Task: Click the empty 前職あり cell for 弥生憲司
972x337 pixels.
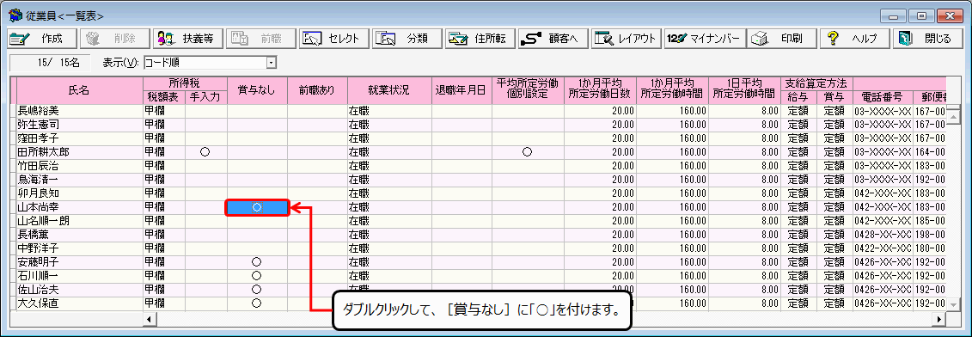Action: [317, 125]
